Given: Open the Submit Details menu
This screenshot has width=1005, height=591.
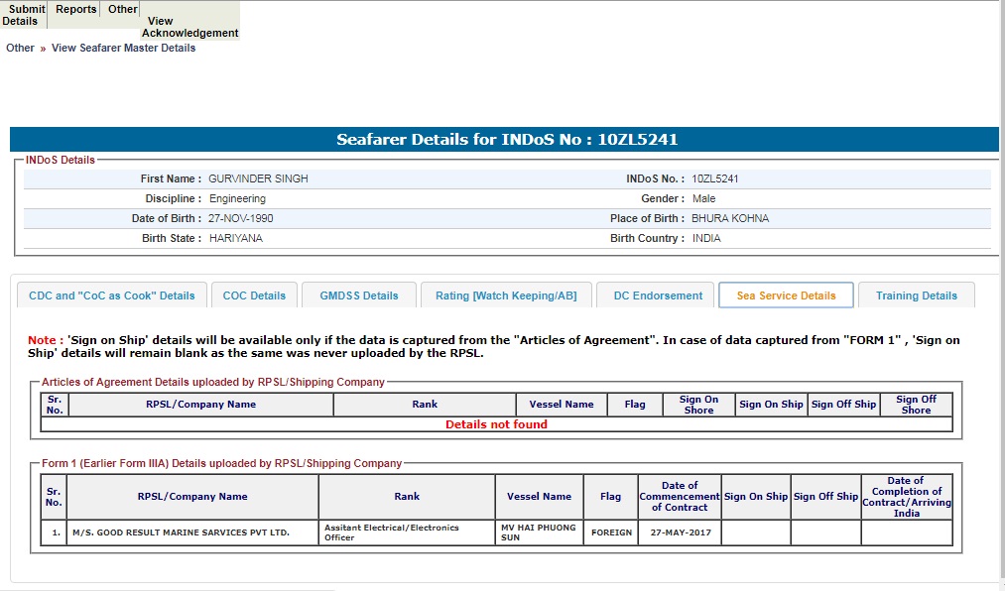Looking at the screenshot, I should 24,15.
